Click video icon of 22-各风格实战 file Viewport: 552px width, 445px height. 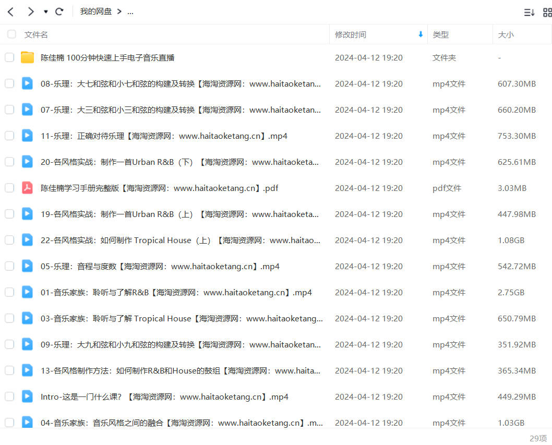(x=27, y=240)
